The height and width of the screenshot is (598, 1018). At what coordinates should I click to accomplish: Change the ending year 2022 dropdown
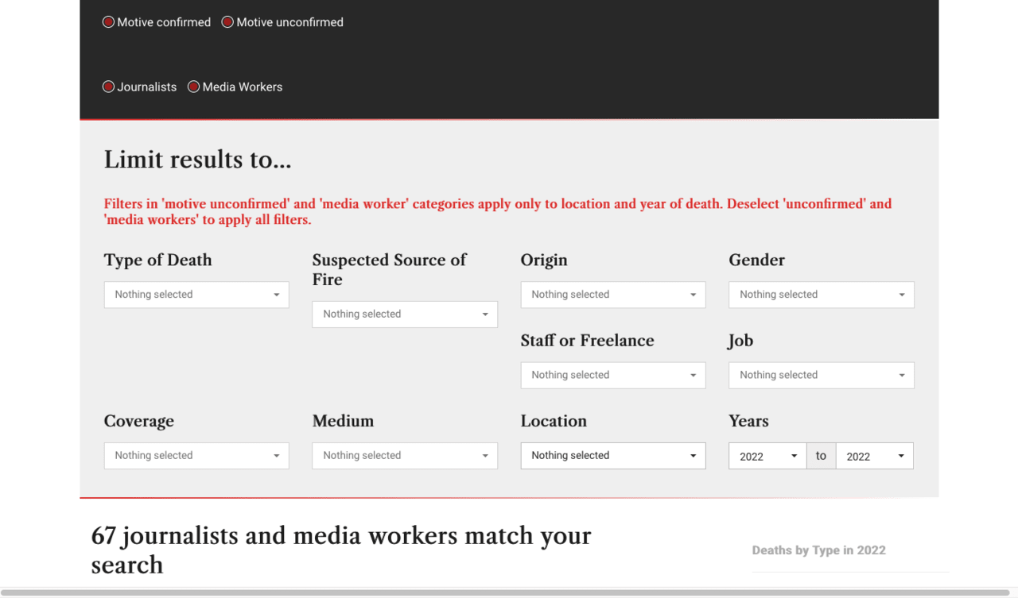[x=875, y=456]
